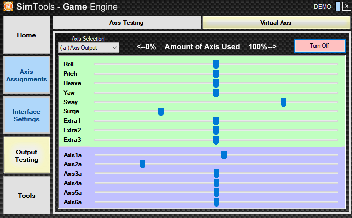Click the Axis2a slider thumb
This screenshot has height=218, width=352.
[x=142, y=164]
